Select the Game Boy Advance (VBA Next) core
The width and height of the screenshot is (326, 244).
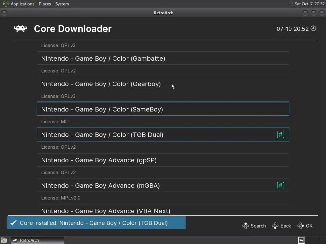pos(106,211)
